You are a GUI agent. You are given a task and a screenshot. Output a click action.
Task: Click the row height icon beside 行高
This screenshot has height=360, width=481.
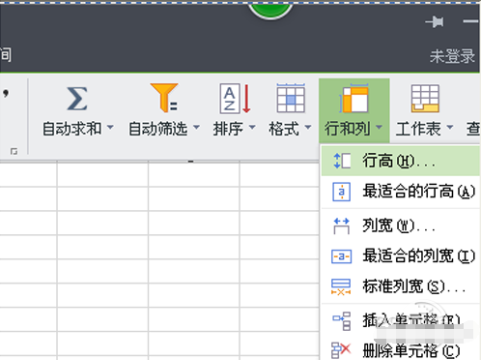(x=342, y=161)
